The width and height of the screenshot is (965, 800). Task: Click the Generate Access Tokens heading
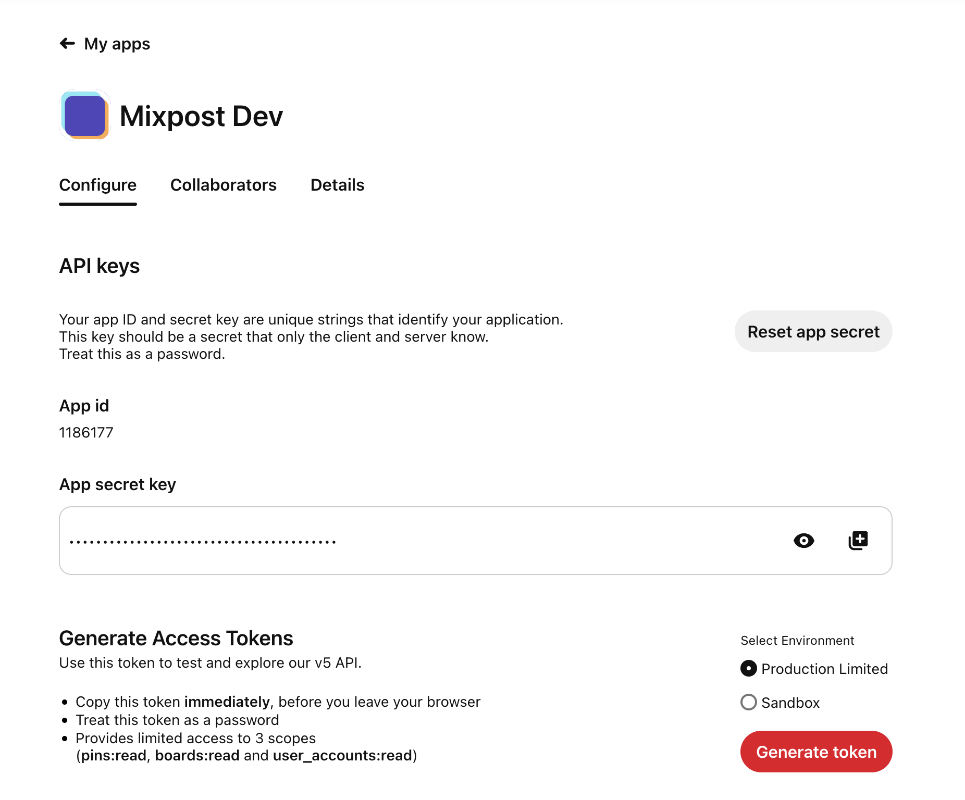tap(176, 639)
